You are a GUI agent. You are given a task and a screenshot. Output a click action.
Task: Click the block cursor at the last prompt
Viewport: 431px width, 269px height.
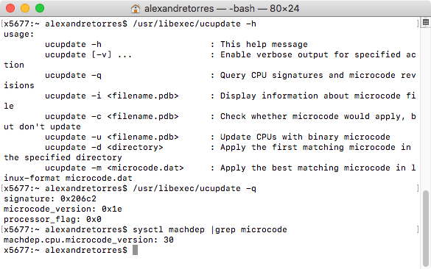(135, 250)
